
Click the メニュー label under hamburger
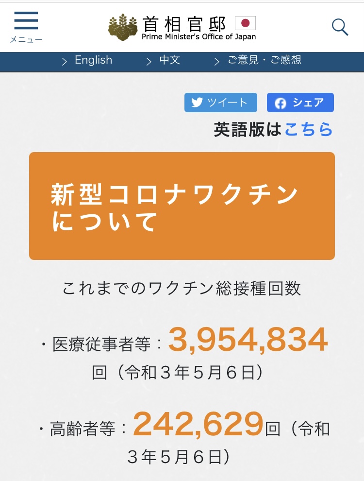tap(26, 39)
